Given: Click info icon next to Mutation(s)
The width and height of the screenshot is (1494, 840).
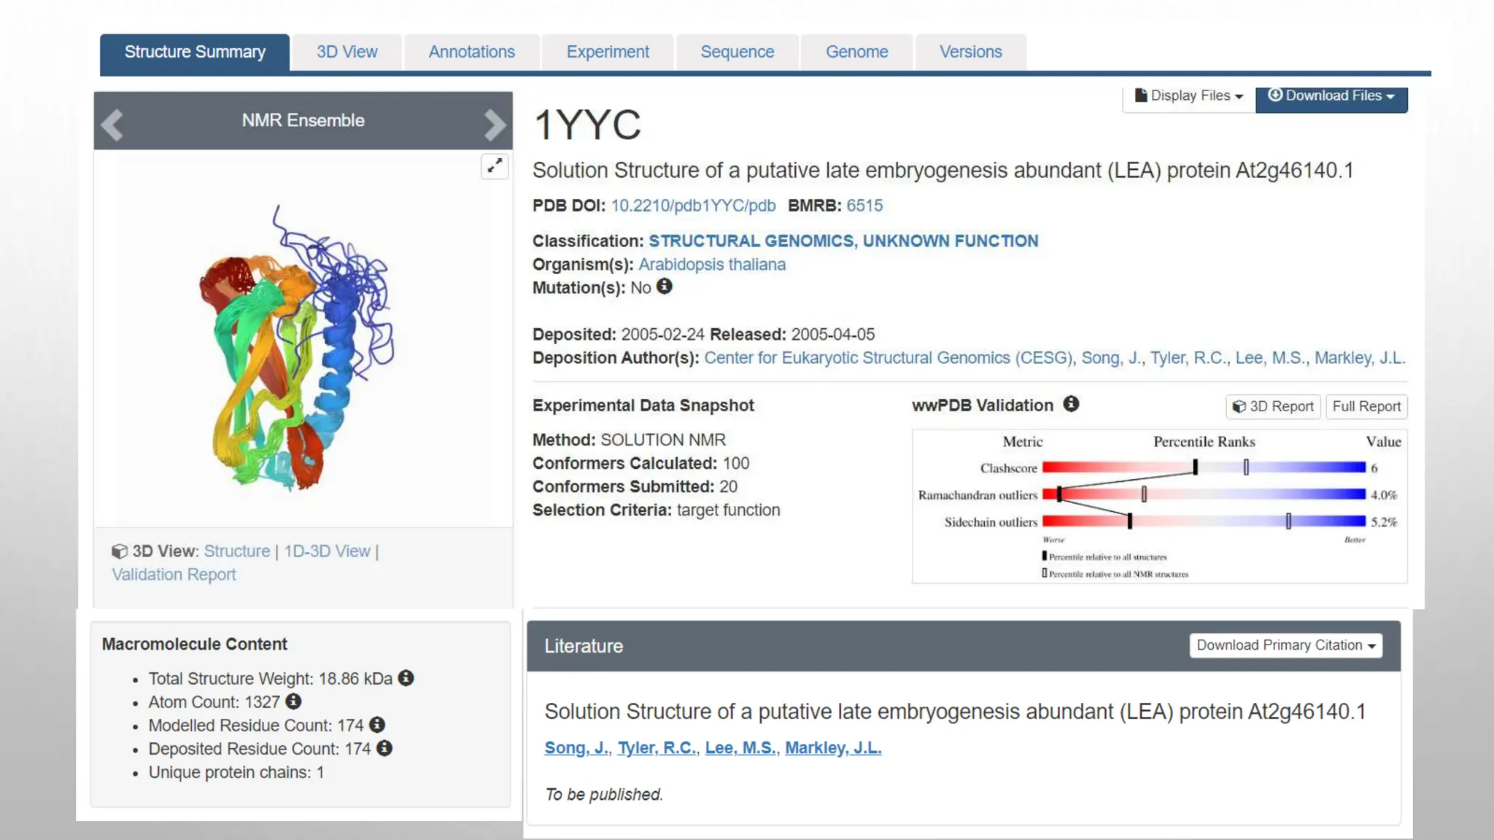Looking at the screenshot, I should [664, 287].
